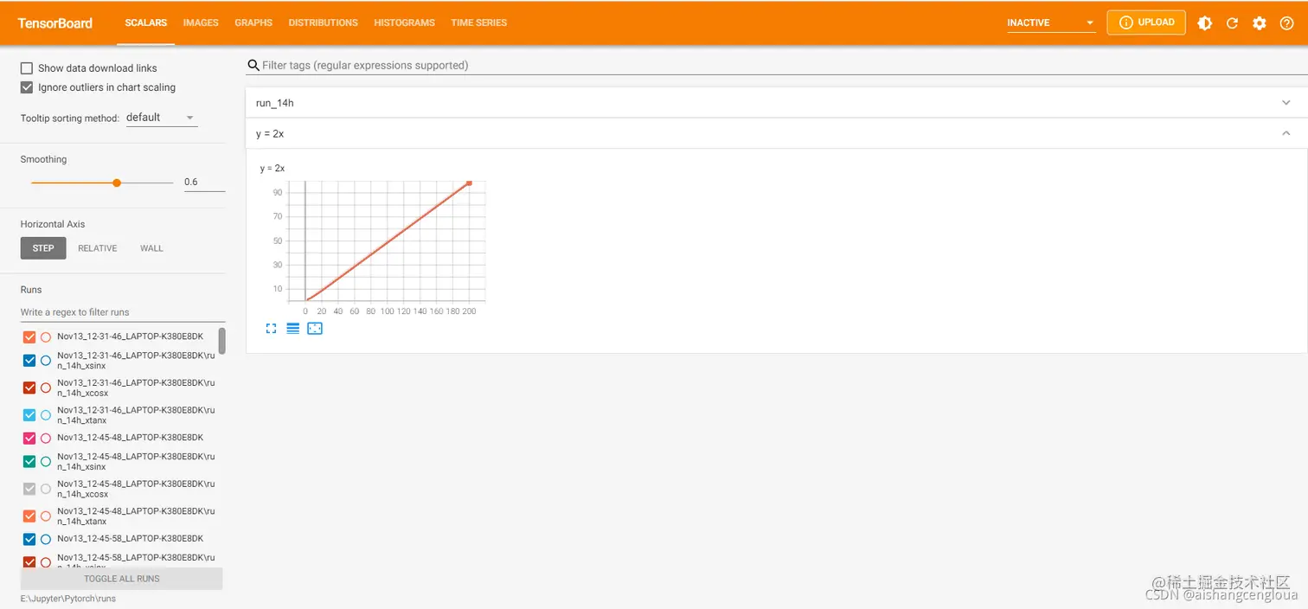Click the smoothing value field 0.6
This screenshot has width=1308, height=609.
[204, 182]
